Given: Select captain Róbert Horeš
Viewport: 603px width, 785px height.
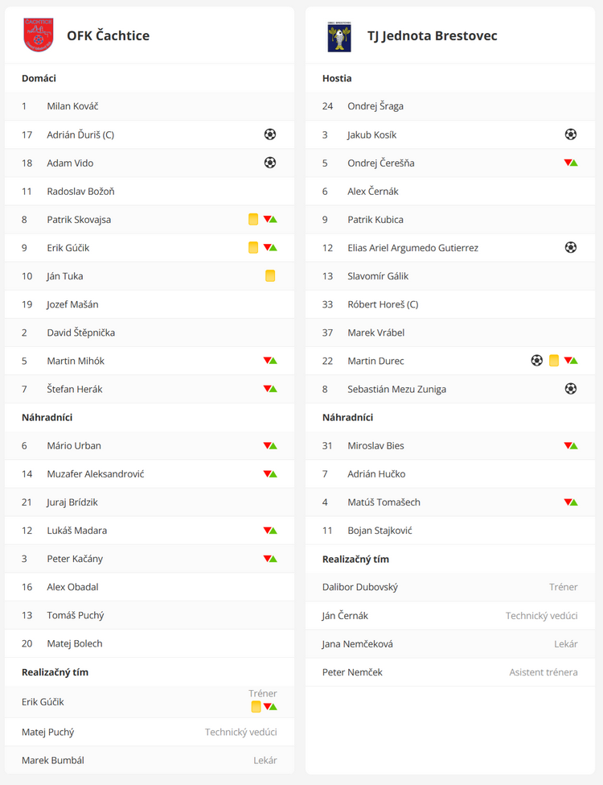Looking at the screenshot, I should (383, 304).
